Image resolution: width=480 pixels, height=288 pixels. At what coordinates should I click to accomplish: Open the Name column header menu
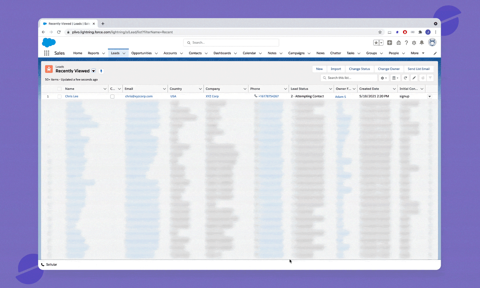105,89
